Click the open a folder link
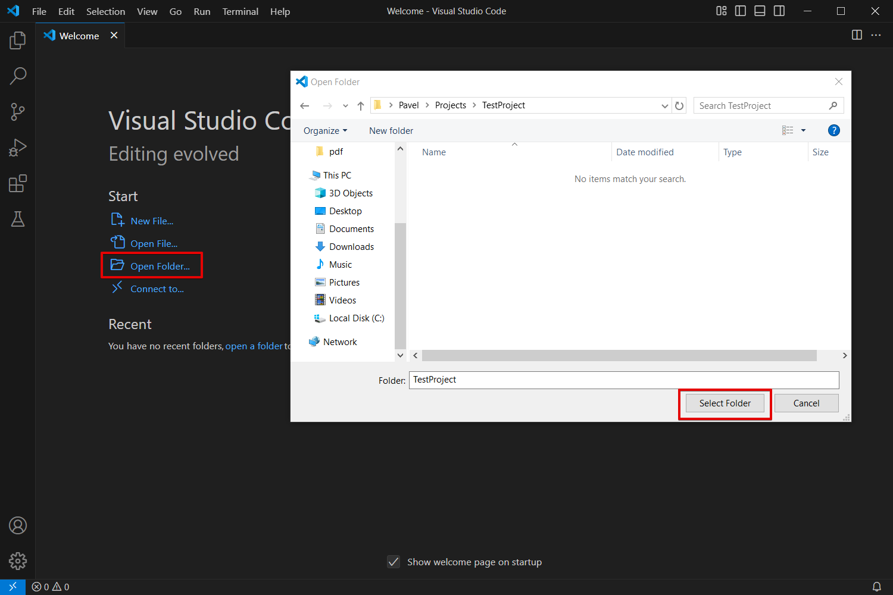 coord(255,346)
